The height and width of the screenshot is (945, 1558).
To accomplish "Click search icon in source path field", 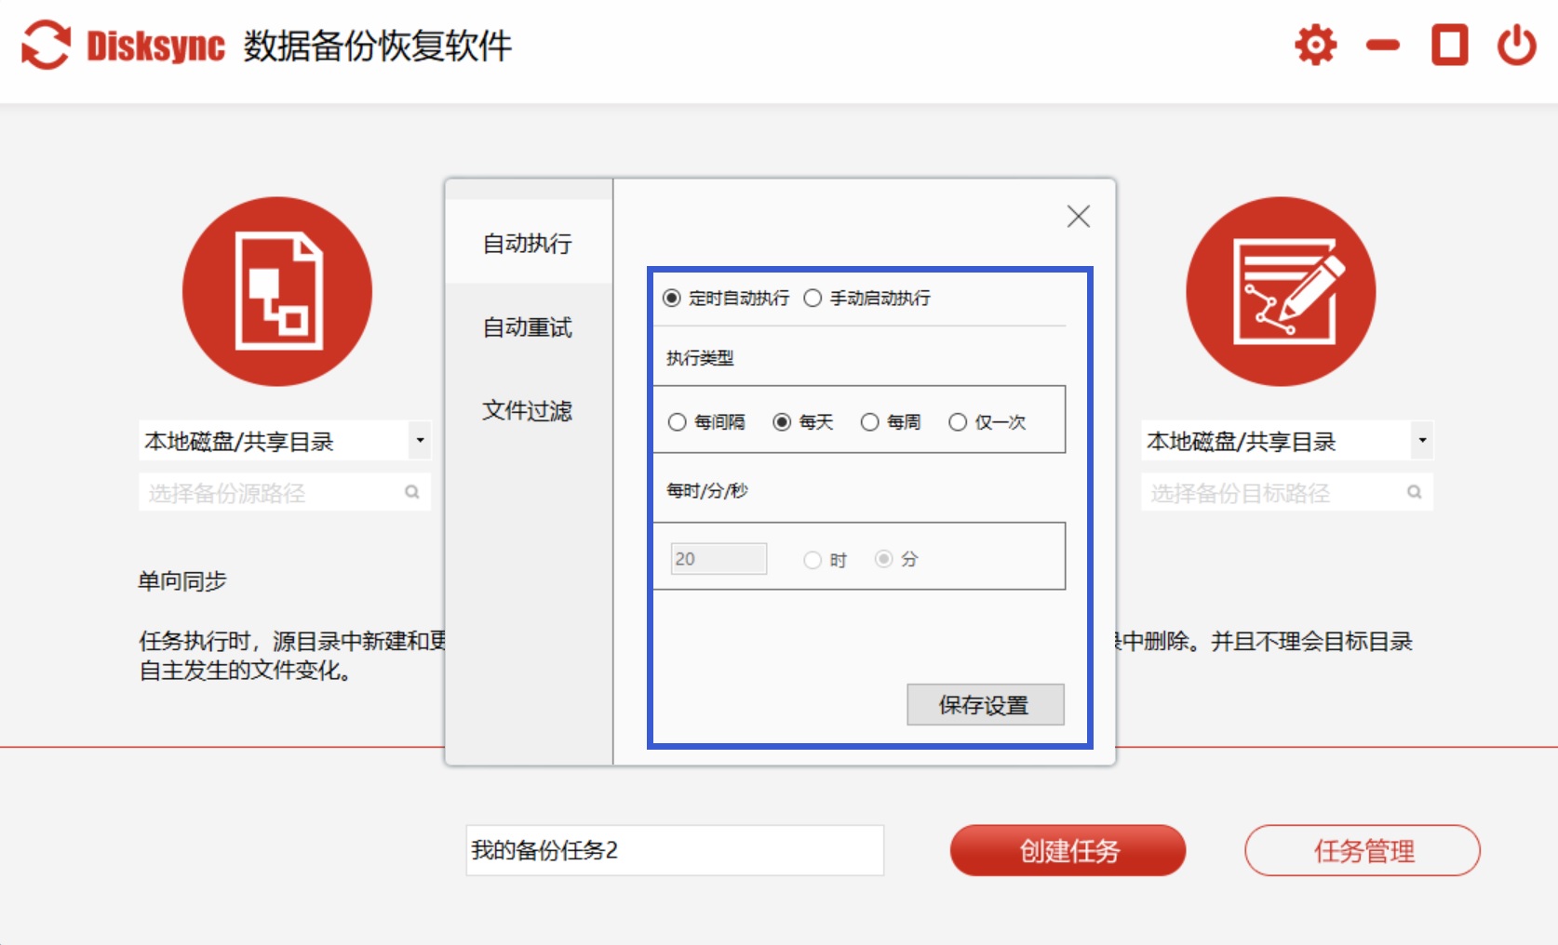I will (x=411, y=492).
